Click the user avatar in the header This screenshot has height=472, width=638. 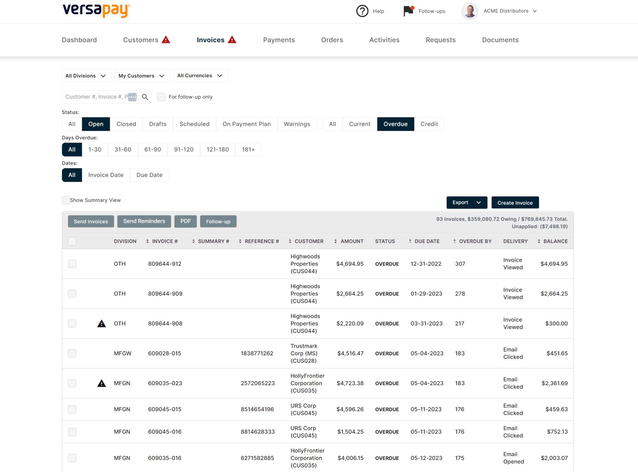point(469,11)
